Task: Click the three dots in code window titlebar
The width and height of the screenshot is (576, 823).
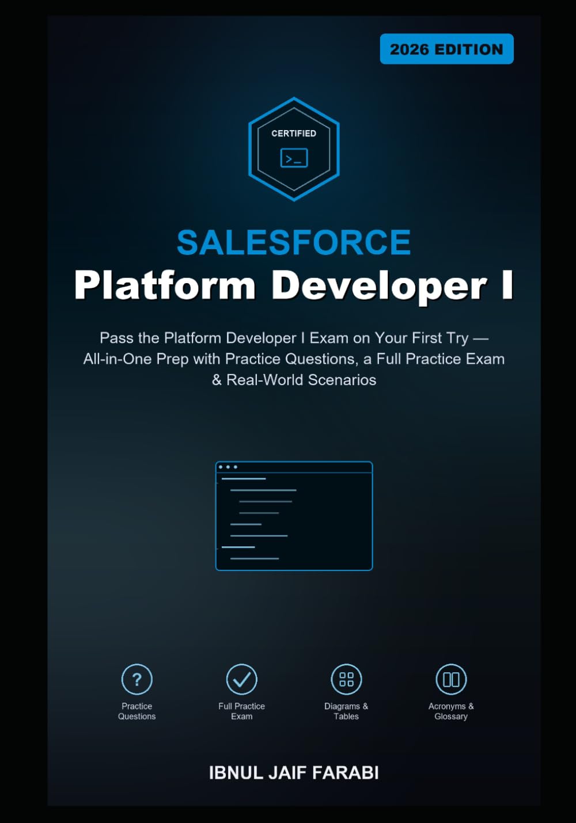Action: (x=228, y=467)
